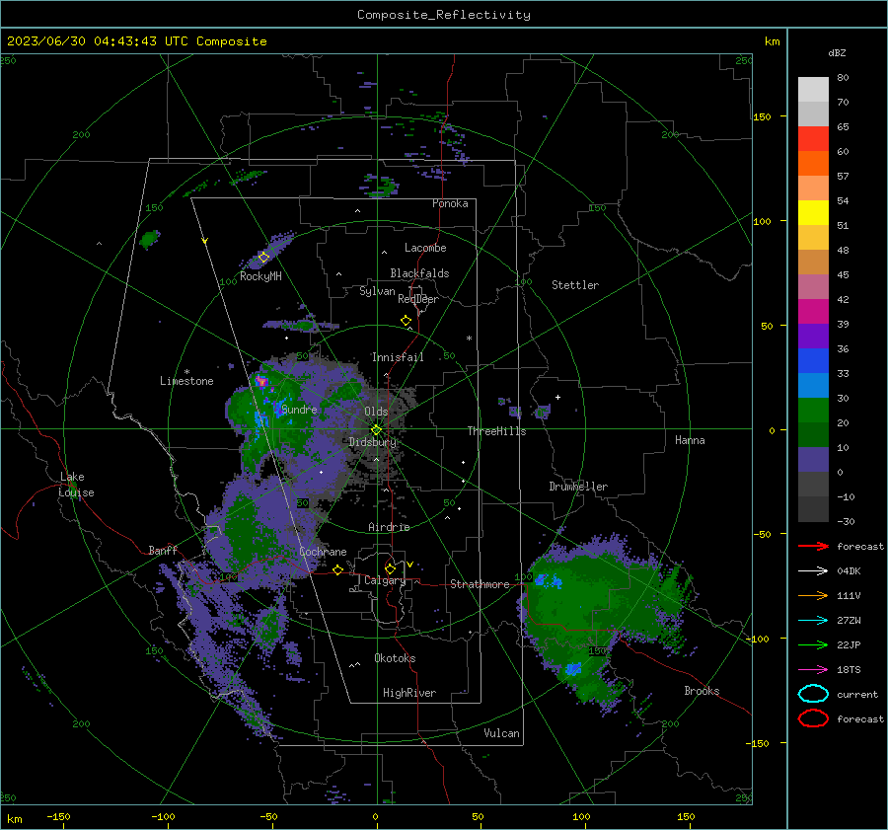The image size is (888, 830).
Task: Click the white 04DK arrow legend icon
Action: coord(813,571)
